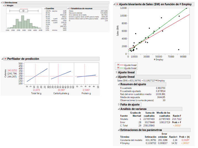Click the confidence interval [241,784, 244,267]

pos(12,75)
